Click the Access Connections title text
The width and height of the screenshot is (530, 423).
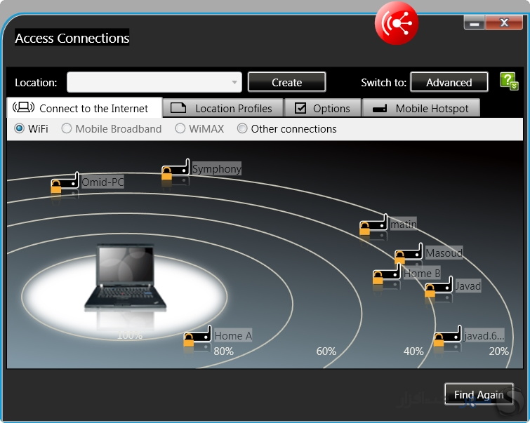pyautogui.click(x=72, y=38)
